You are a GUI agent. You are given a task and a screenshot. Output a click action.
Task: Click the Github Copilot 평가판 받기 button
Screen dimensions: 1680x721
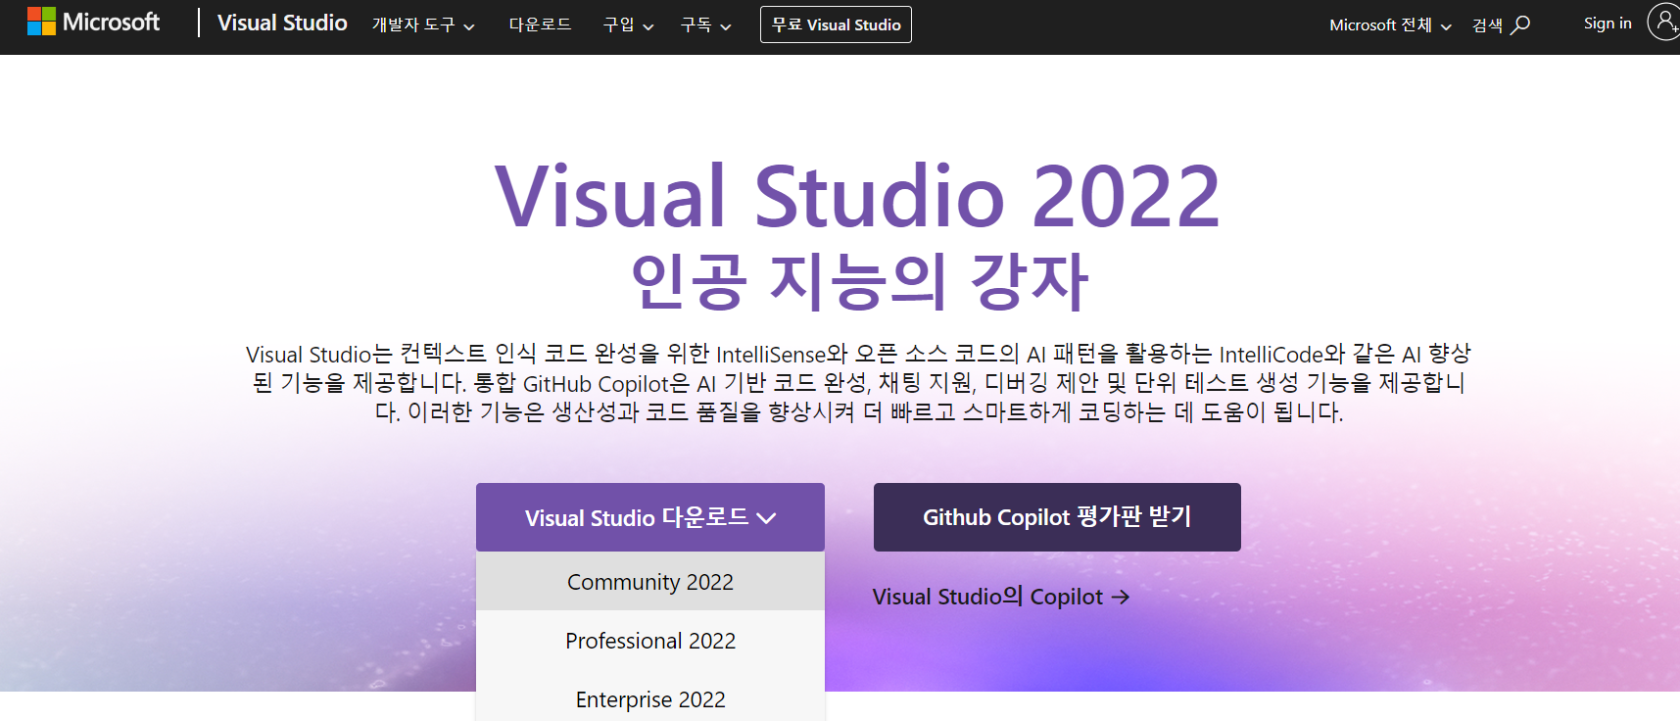pyautogui.click(x=1057, y=517)
